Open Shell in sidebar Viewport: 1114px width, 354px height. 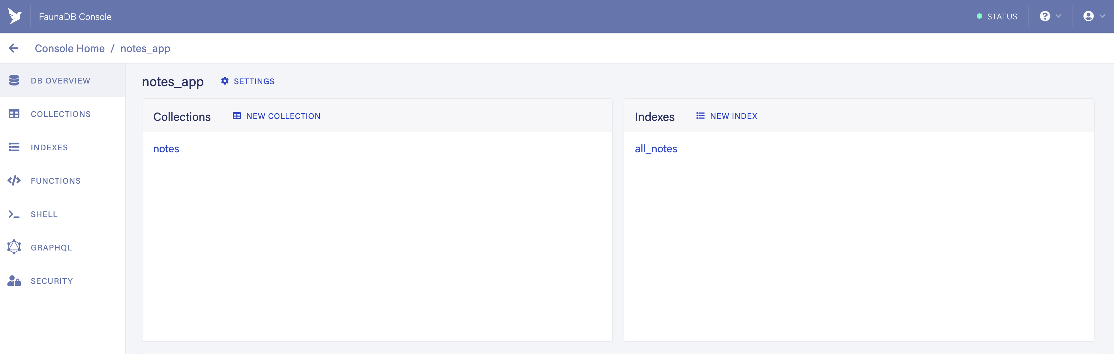[x=63, y=214]
